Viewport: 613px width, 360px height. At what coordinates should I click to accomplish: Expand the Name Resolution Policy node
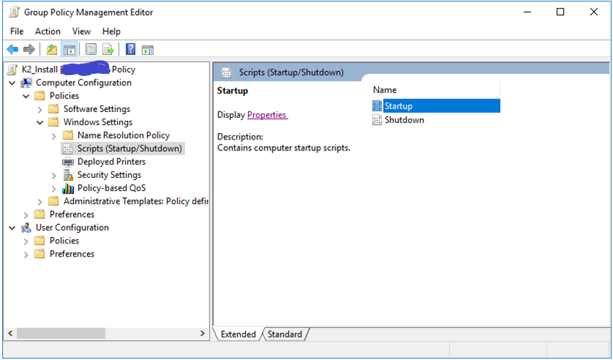point(54,136)
